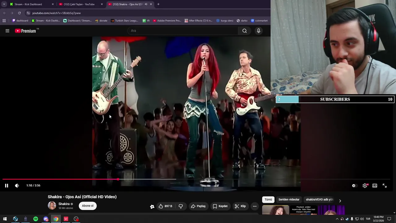Open a new browser tab
Viewport: 396px width, 223px height.
[x=158, y=4]
